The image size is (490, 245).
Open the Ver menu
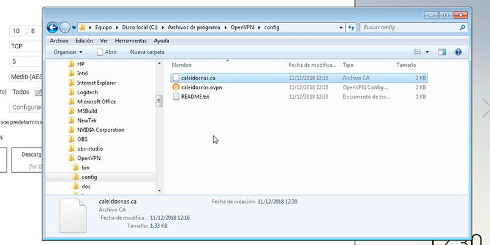coord(104,40)
